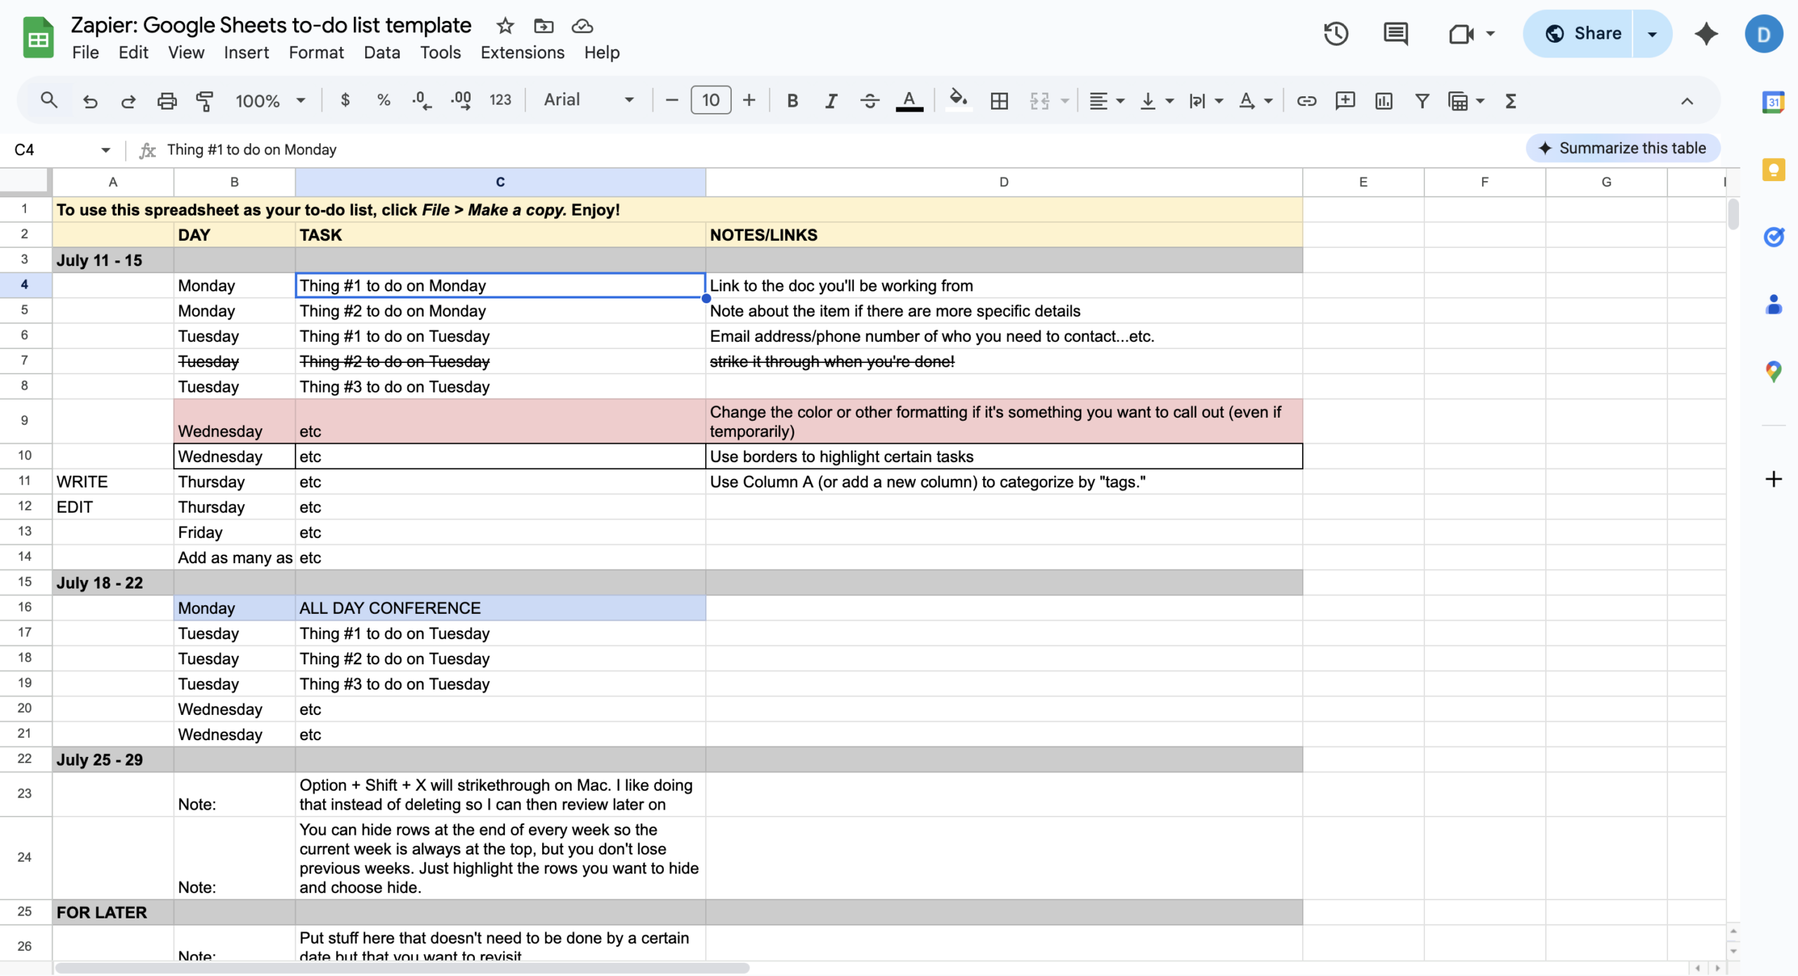
Task: Open the Extensions menu
Action: [x=523, y=52]
